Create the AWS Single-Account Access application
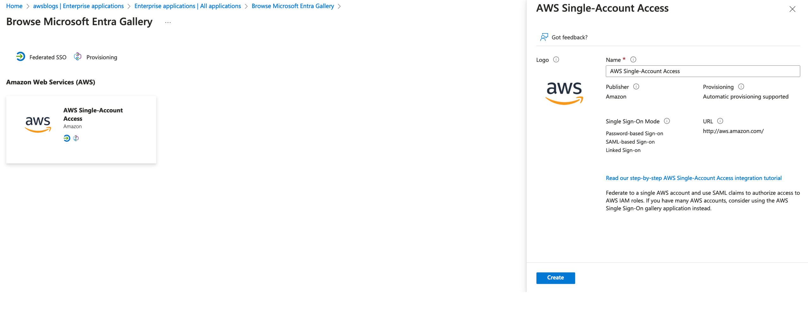The width and height of the screenshot is (808, 310). (555, 278)
